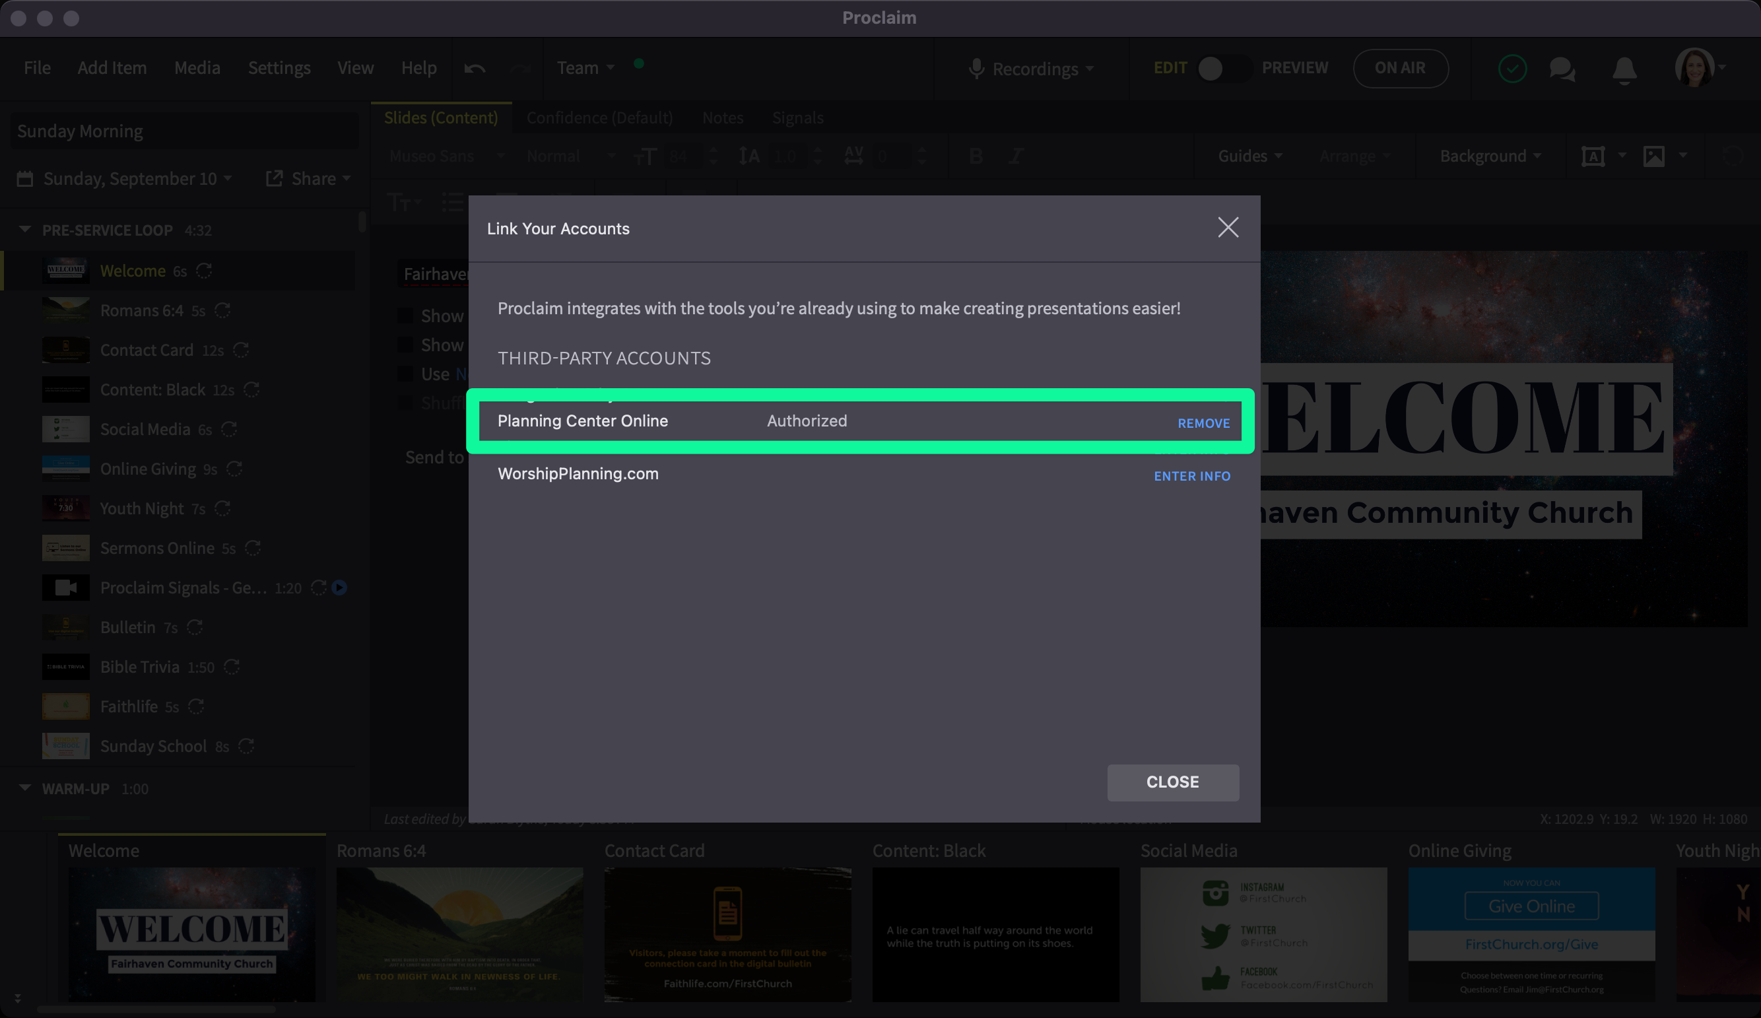Click the undo arrow icon
Screen dimensions: 1761x1018
(x=475, y=68)
